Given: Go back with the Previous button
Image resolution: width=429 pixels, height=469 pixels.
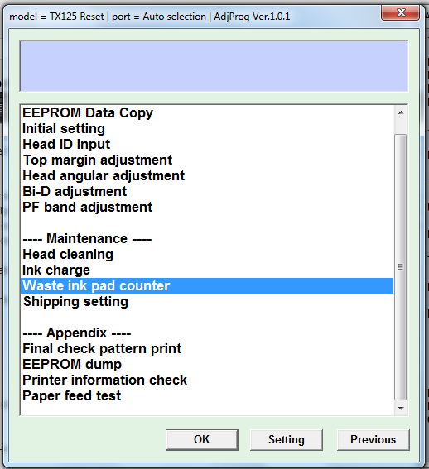Looking at the screenshot, I should click(x=373, y=440).
